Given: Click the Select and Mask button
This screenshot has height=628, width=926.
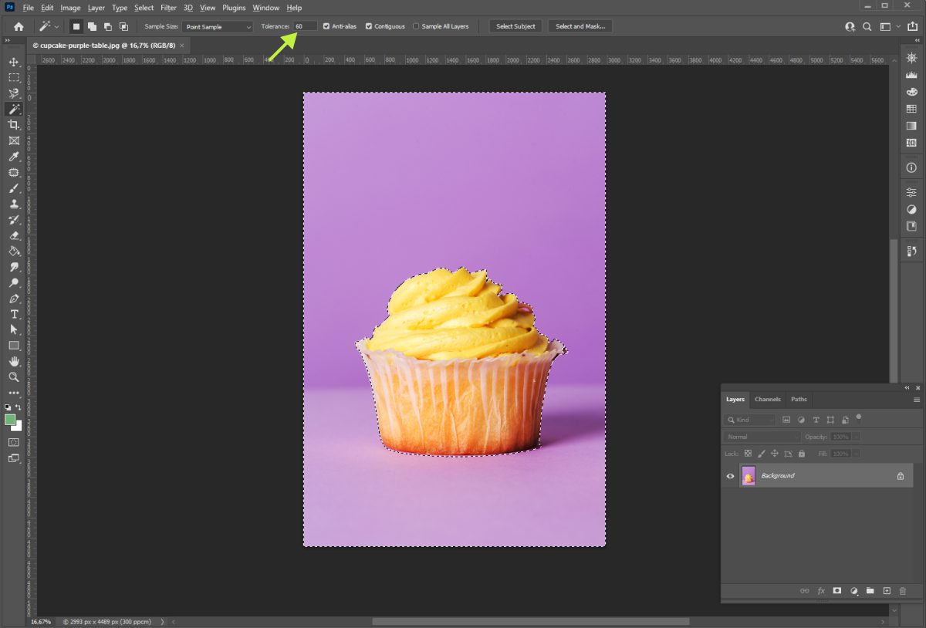Looking at the screenshot, I should pyautogui.click(x=580, y=26).
